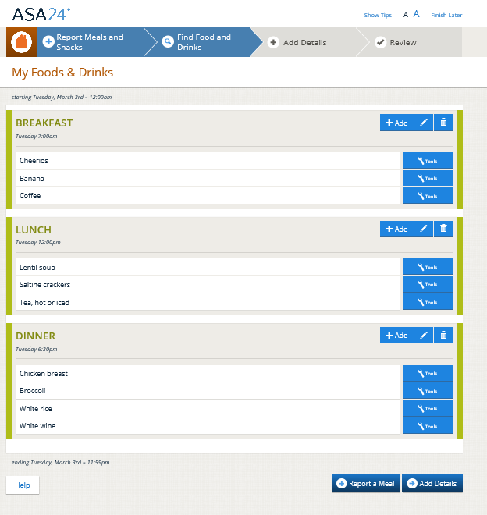The height and width of the screenshot is (515, 487).
Task: Click the orange home icon
Action: coord(21,42)
